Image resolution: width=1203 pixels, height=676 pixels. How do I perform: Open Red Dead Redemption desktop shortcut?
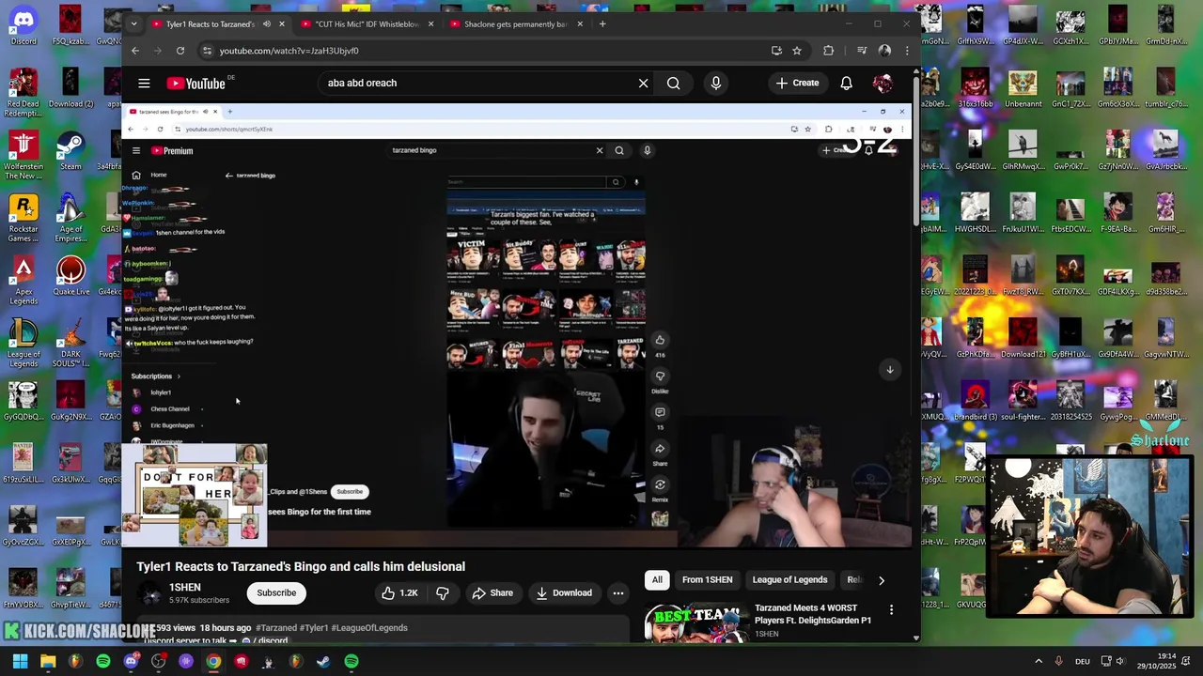pyautogui.click(x=23, y=92)
